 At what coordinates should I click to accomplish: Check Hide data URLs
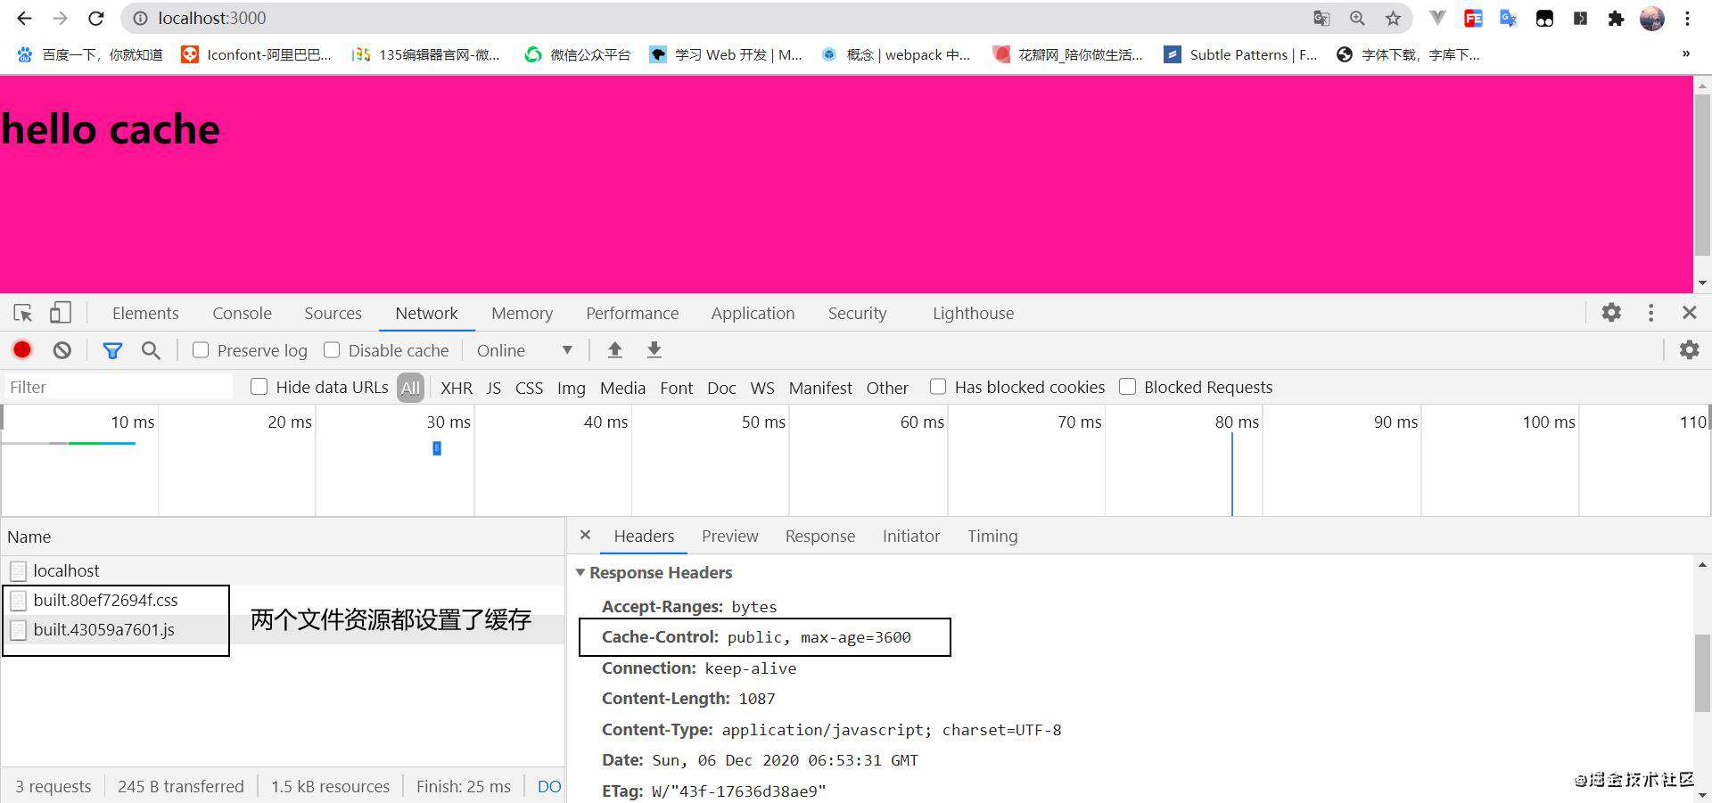(x=259, y=387)
